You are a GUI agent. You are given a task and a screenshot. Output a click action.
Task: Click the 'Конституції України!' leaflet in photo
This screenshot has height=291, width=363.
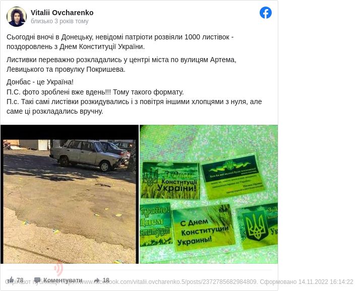click(170, 181)
